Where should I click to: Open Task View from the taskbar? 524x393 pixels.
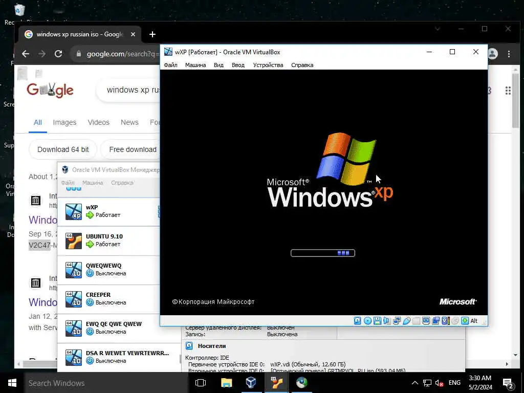click(201, 383)
